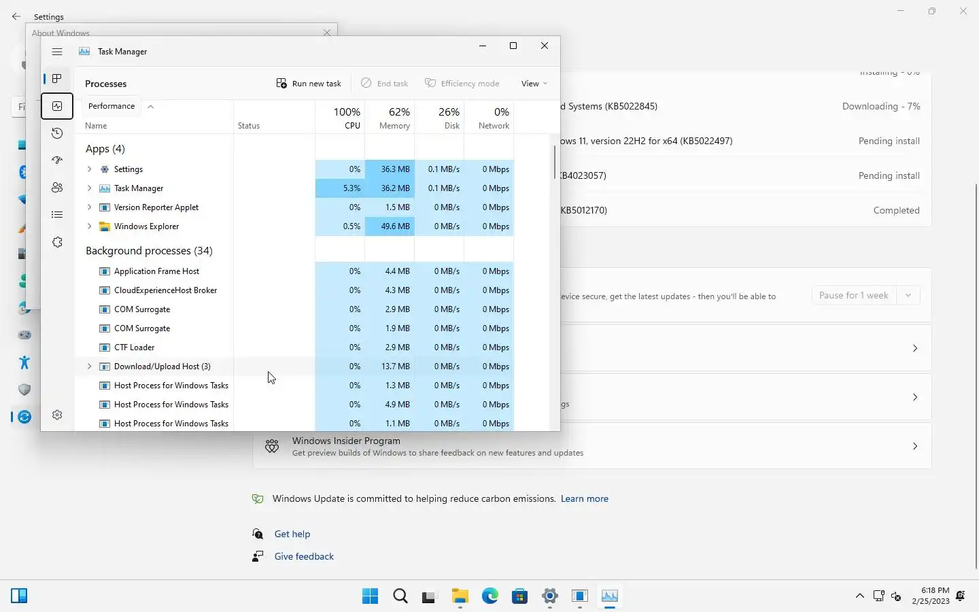979x612 pixels.
Task: Open Windows Insider Program settings
Action: pyautogui.click(x=591, y=447)
